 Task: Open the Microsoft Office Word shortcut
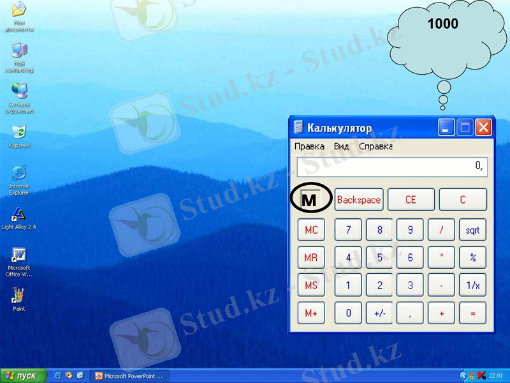click(19, 255)
